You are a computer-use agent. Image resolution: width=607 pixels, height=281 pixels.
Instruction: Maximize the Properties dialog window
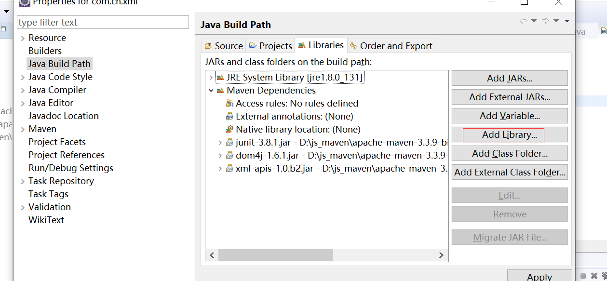coord(524,2)
